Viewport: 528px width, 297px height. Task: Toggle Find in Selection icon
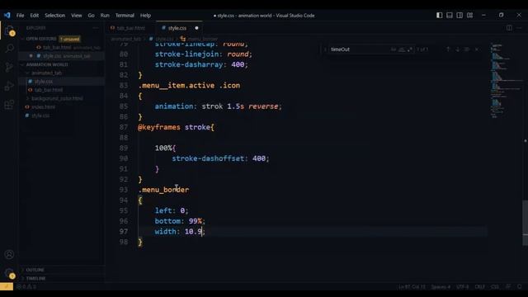467,49
